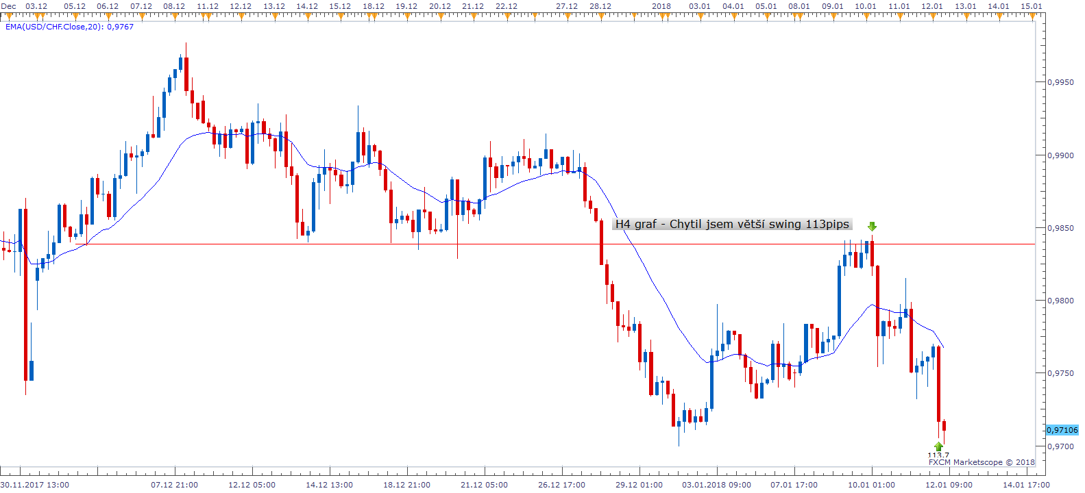Select the orange day marker under 05.12
The image size is (1085, 493).
tap(75, 15)
